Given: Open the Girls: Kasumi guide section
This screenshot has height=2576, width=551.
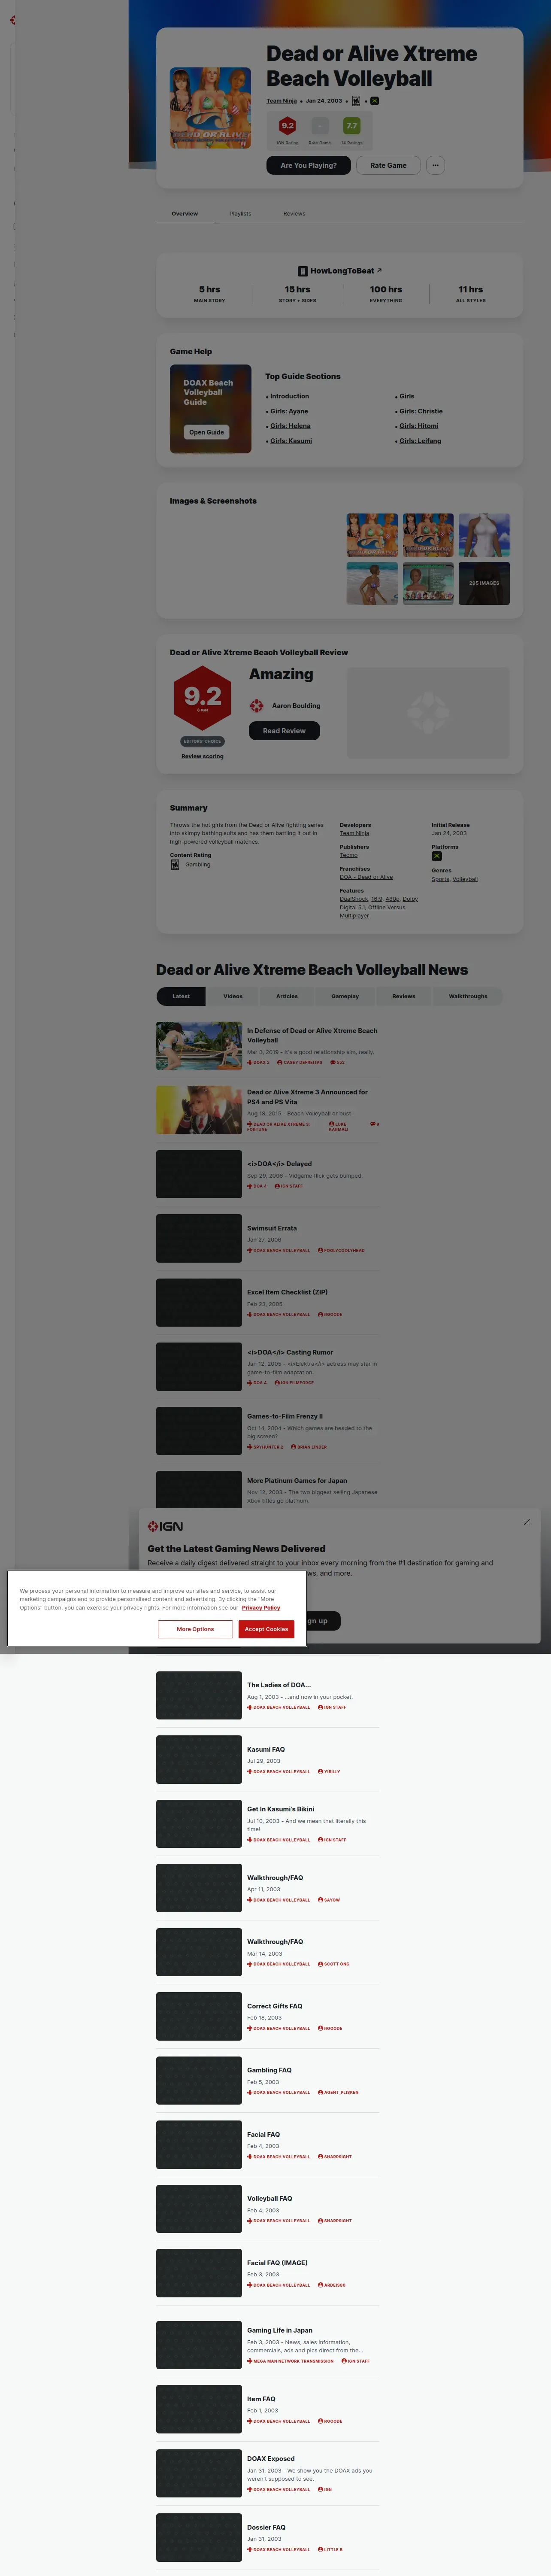Looking at the screenshot, I should coord(291,441).
